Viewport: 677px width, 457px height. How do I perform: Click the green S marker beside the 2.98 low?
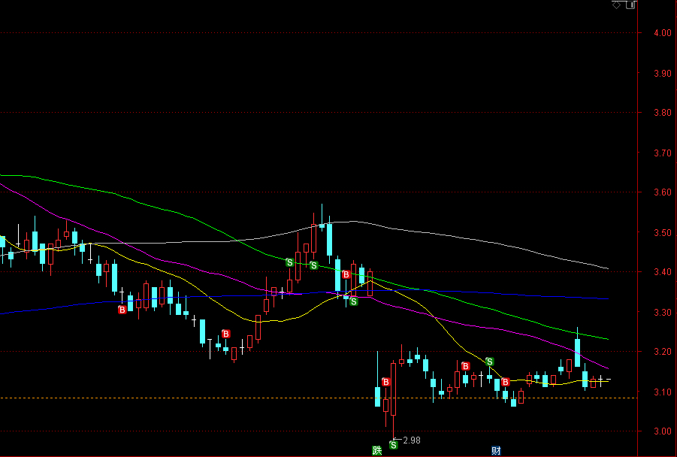tap(393, 444)
